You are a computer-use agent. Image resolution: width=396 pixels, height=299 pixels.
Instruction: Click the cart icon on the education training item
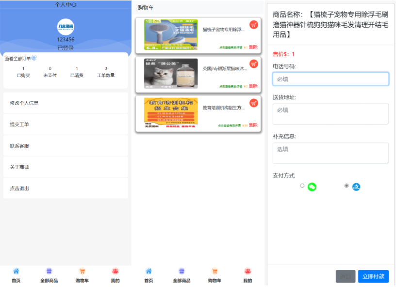254,103
